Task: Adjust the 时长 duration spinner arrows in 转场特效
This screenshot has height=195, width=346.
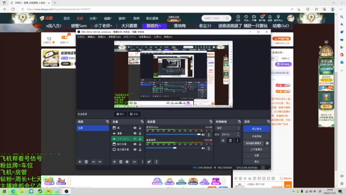Action: click(x=238, y=134)
